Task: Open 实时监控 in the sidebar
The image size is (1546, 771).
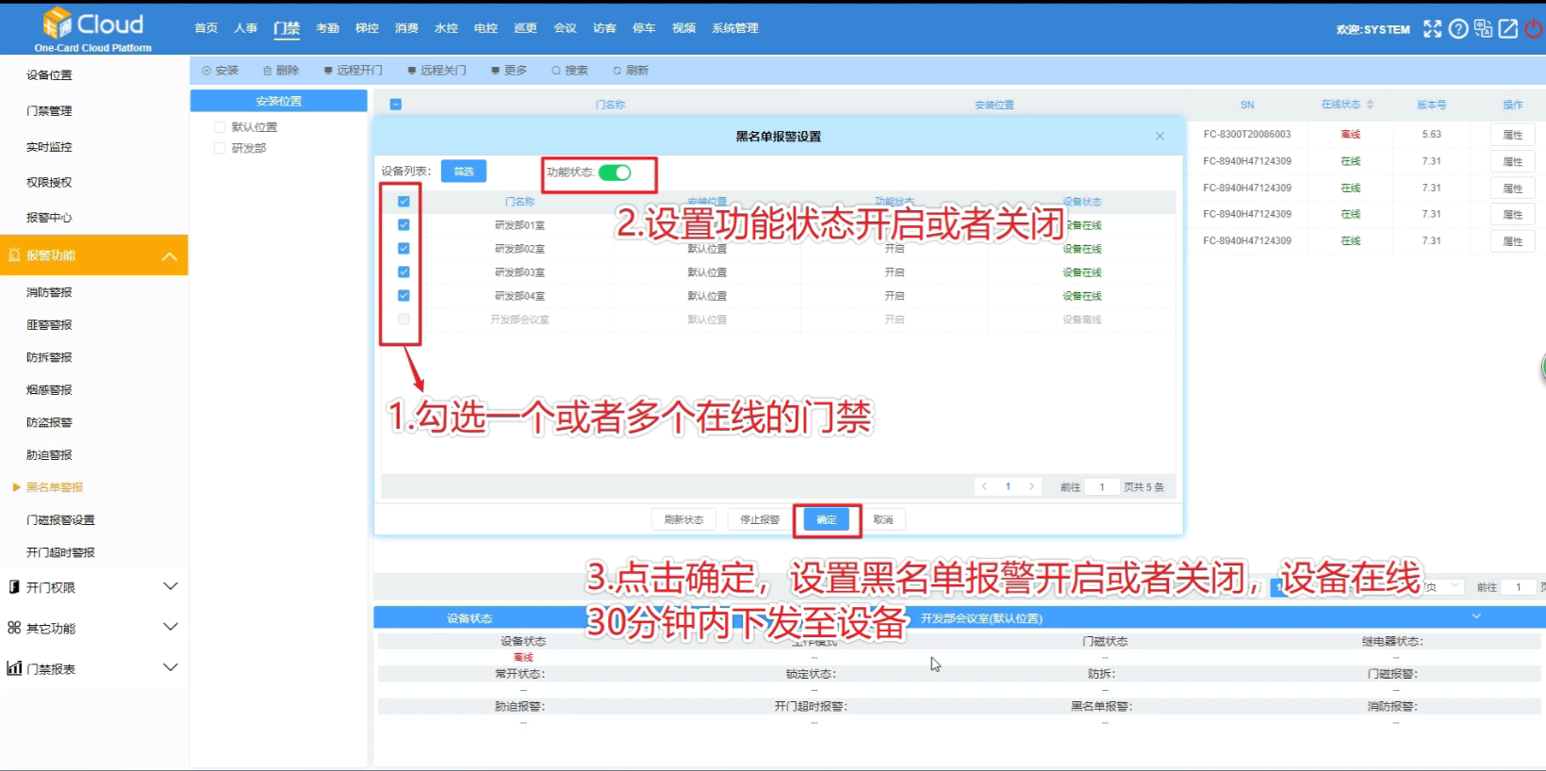Action: click(x=49, y=147)
